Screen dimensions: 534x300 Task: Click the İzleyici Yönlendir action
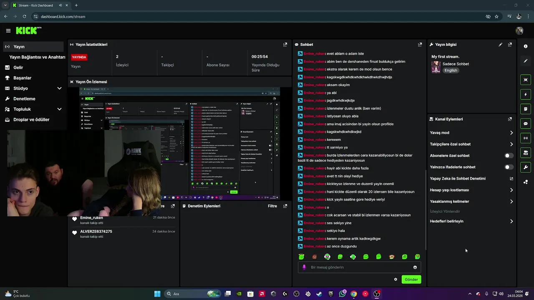[x=445, y=212]
